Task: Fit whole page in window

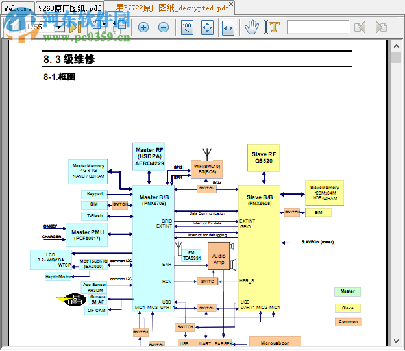Action: [x=207, y=27]
